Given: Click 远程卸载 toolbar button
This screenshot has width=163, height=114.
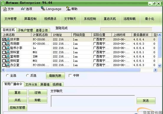Looking at the screenshot, I should [x=130, y=19].
